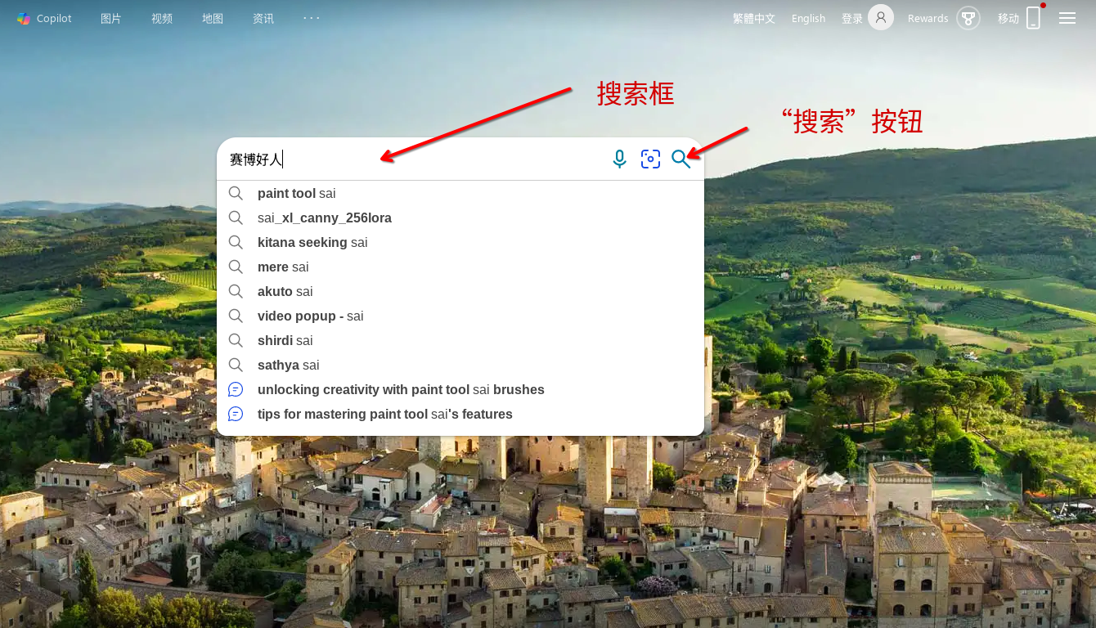This screenshot has width=1096, height=628.
Task: Click the mobile phone icon
Action: coord(1034,18)
